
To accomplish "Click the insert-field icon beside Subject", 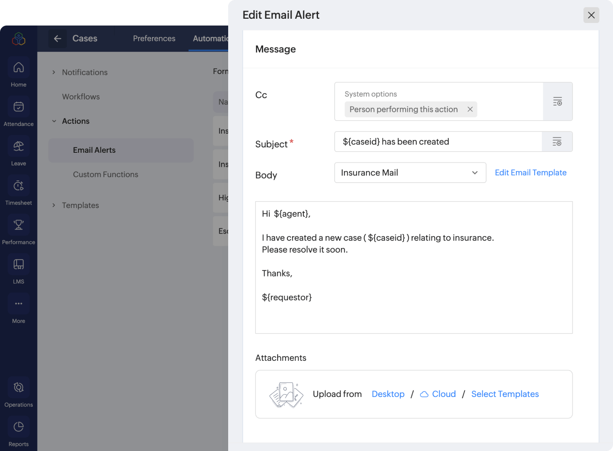I will click(x=557, y=142).
